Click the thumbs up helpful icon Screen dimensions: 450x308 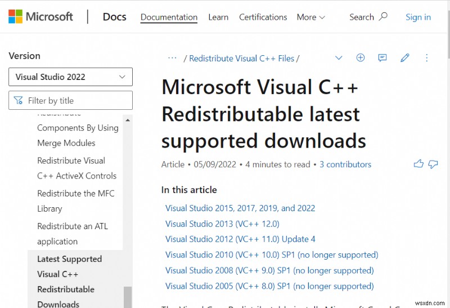coord(418,164)
